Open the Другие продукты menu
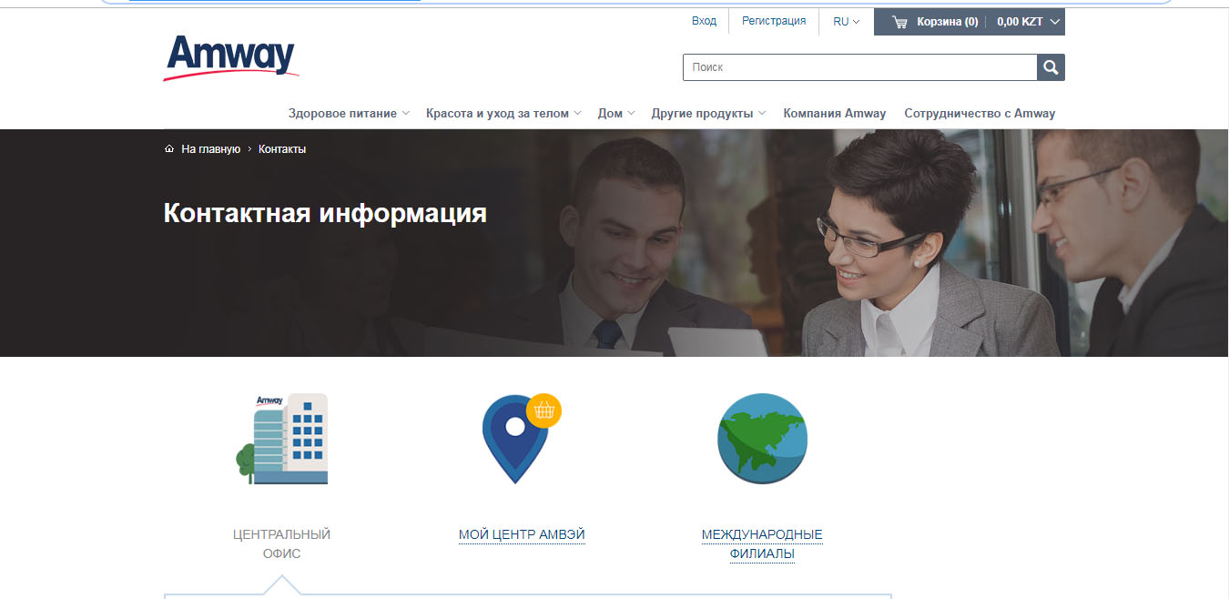Image resolution: width=1229 pixels, height=599 pixels. (x=707, y=114)
